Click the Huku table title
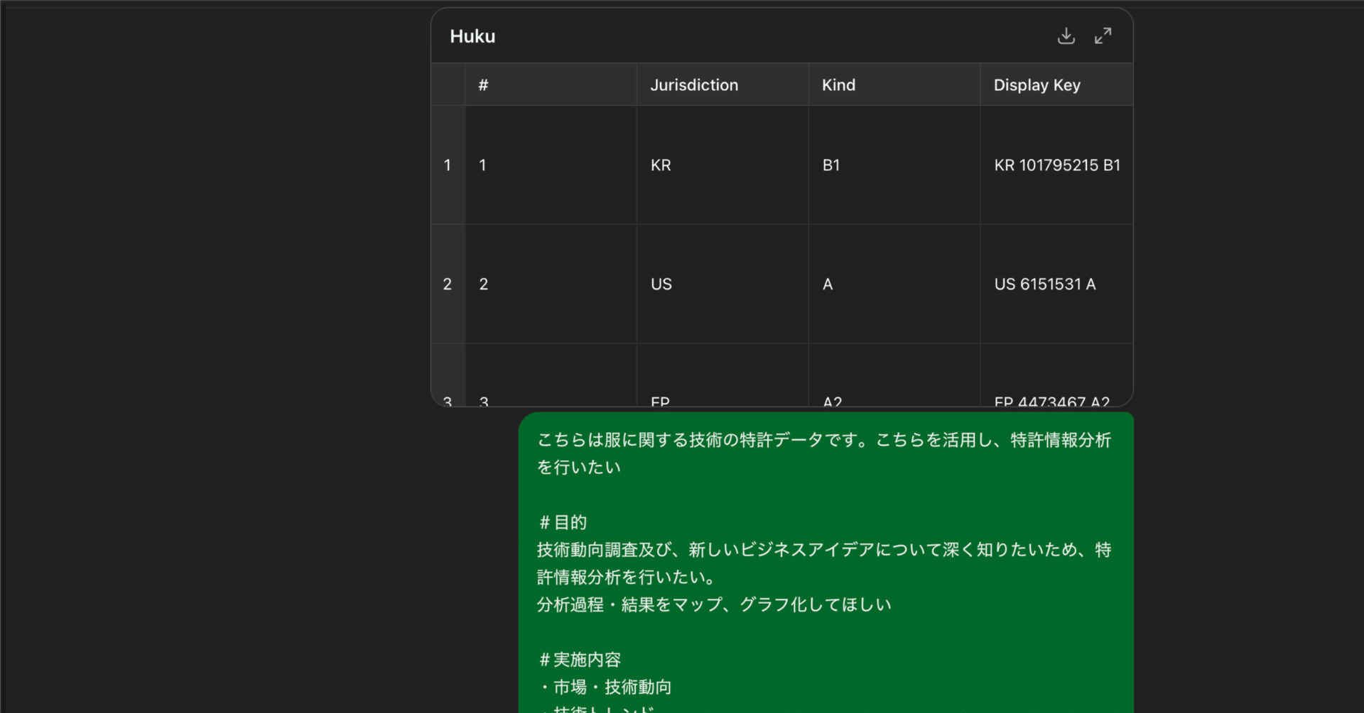The height and width of the screenshot is (713, 1364). (x=472, y=35)
